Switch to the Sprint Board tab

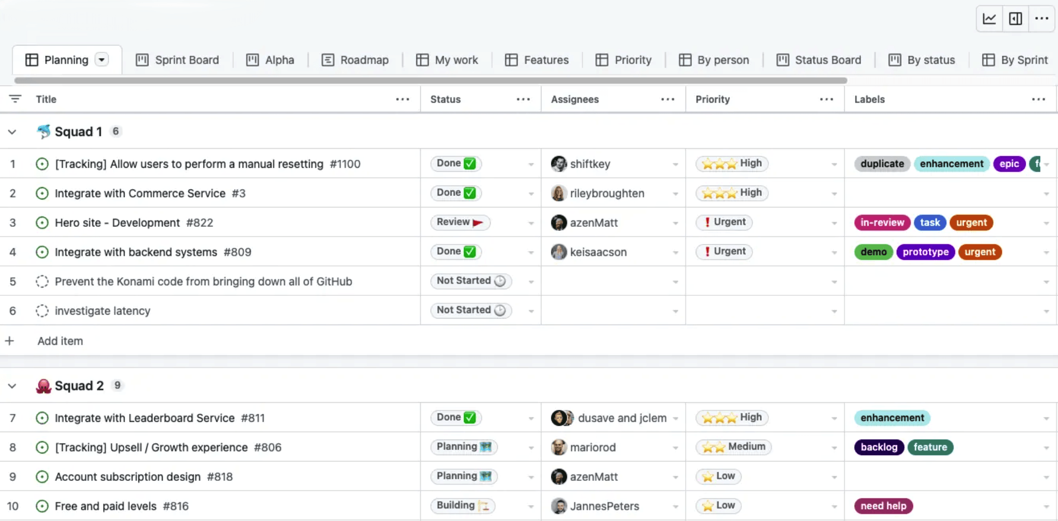point(178,60)
